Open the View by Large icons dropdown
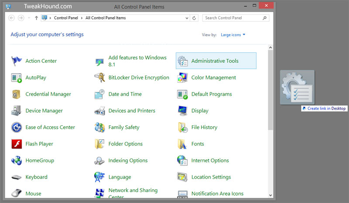Viewport: 349px width, 203px height. [233, 35]
